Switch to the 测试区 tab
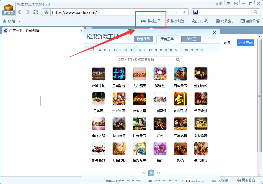Image resolution: width=263 pixels, height=184 pixels. click(191, 39)
